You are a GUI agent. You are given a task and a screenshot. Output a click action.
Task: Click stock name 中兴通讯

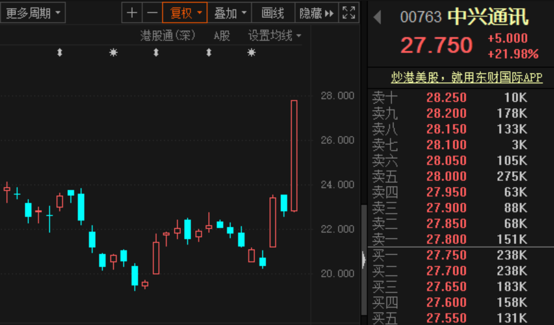tap(488, 17)
